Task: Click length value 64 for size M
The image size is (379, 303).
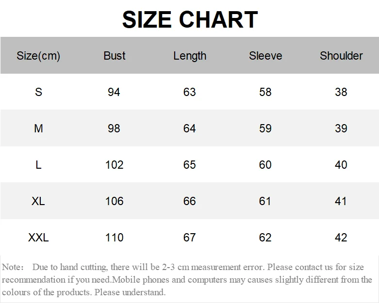Action: pyautogui.click(x=190, y=128)
